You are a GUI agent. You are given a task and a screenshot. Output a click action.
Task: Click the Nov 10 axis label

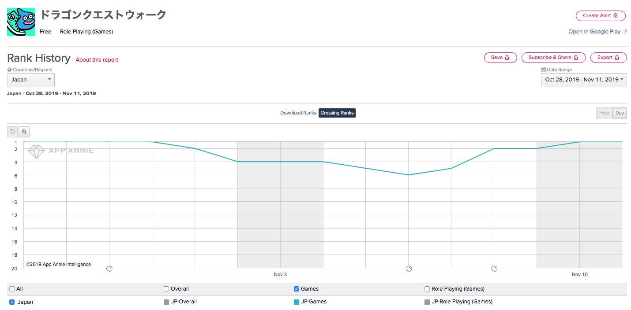(580, 274)
